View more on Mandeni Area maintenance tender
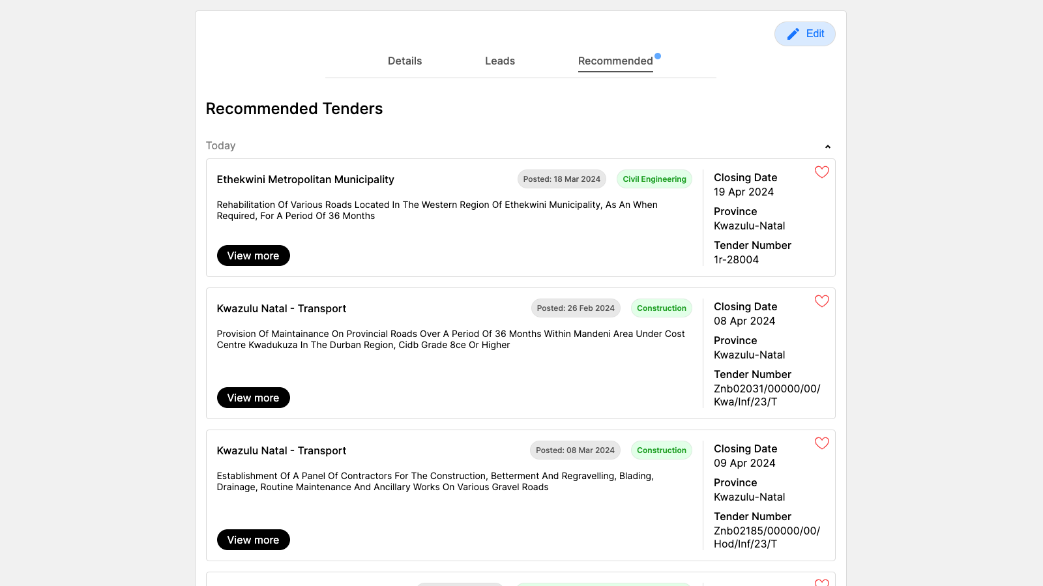Viewport: 1043px width, 586px height. pos(254,398)
